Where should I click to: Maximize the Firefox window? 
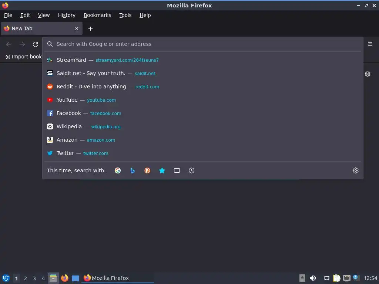[366, 5]
